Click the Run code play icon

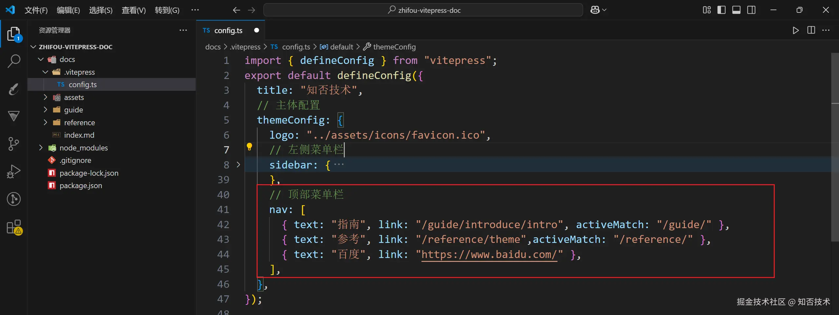[x=795, y=30]
